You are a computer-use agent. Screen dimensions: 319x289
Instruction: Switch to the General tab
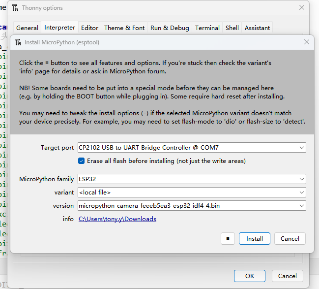27,28
